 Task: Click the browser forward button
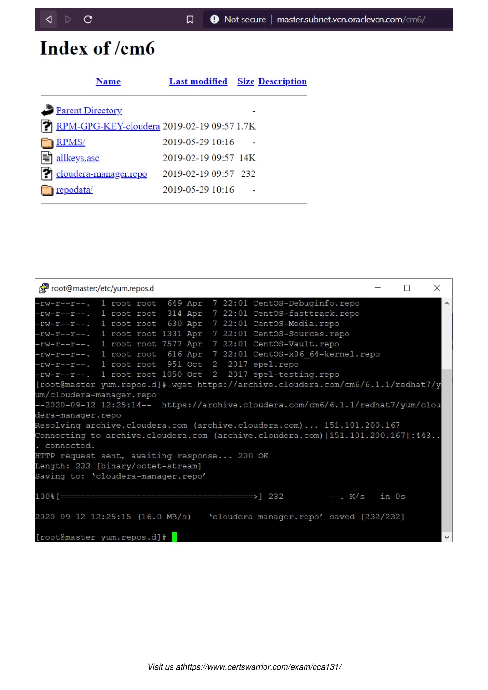[x=68, y=20]
